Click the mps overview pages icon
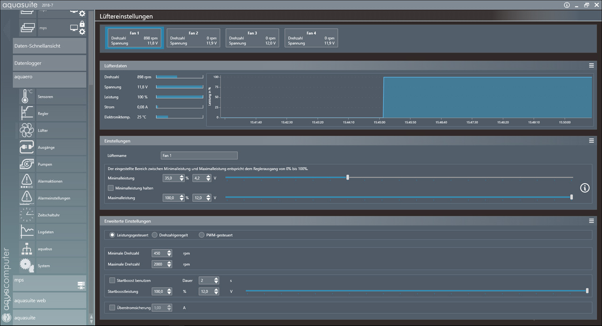The image size is (602, 326). 28,28
